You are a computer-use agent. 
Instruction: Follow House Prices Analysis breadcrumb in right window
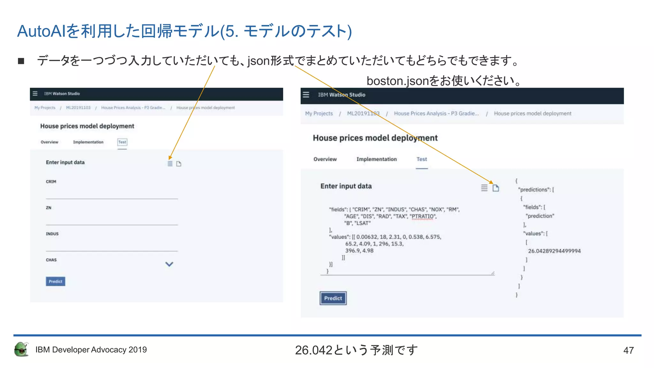pyautogui.click(x=436, y=113)
